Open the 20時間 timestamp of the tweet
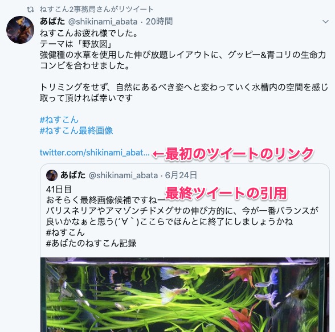This screenshot has width=335, height=332. (159, 21)
